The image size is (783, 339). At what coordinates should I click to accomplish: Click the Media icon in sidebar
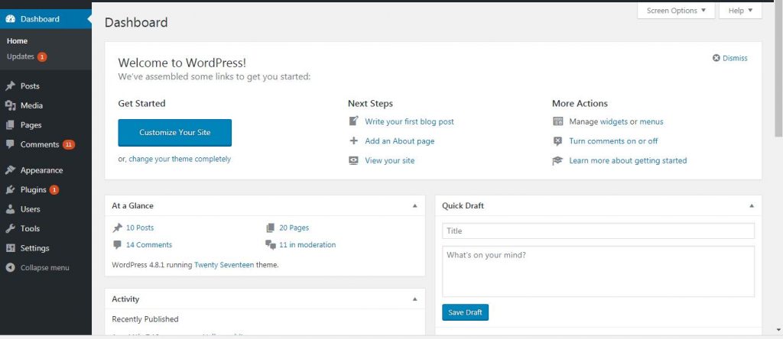(x=10, y=106)
